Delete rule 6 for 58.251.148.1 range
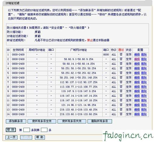 pyautogui.click(x=144, y=78)
